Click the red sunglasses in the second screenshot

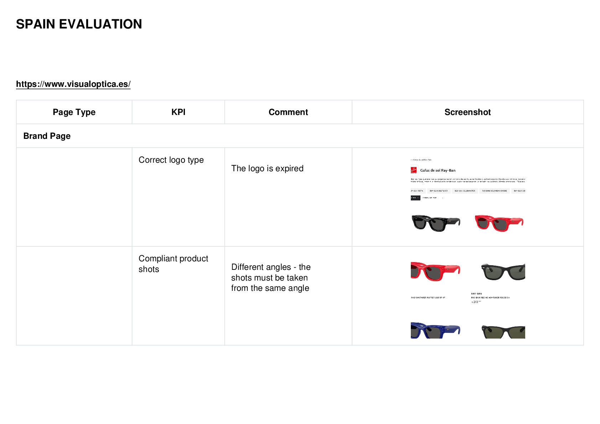tap(435, 271)
